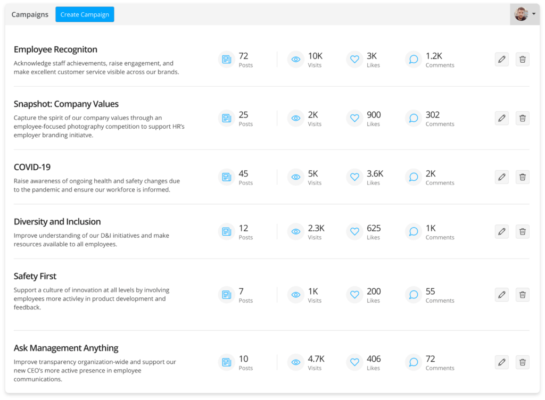Click the profile picture thumbnail

coord(521,14)
